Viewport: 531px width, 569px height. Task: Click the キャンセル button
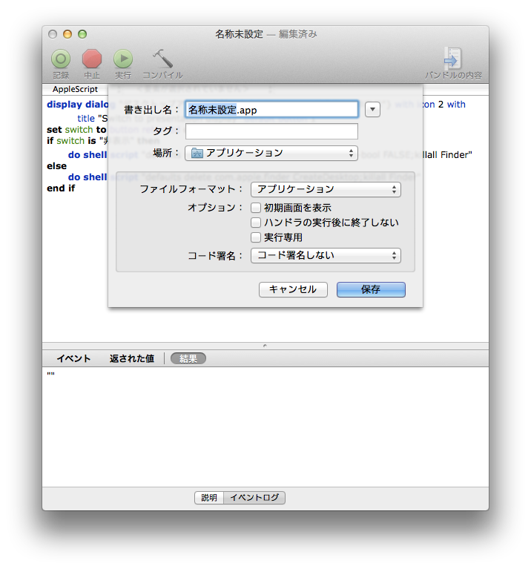coord(293,289)
